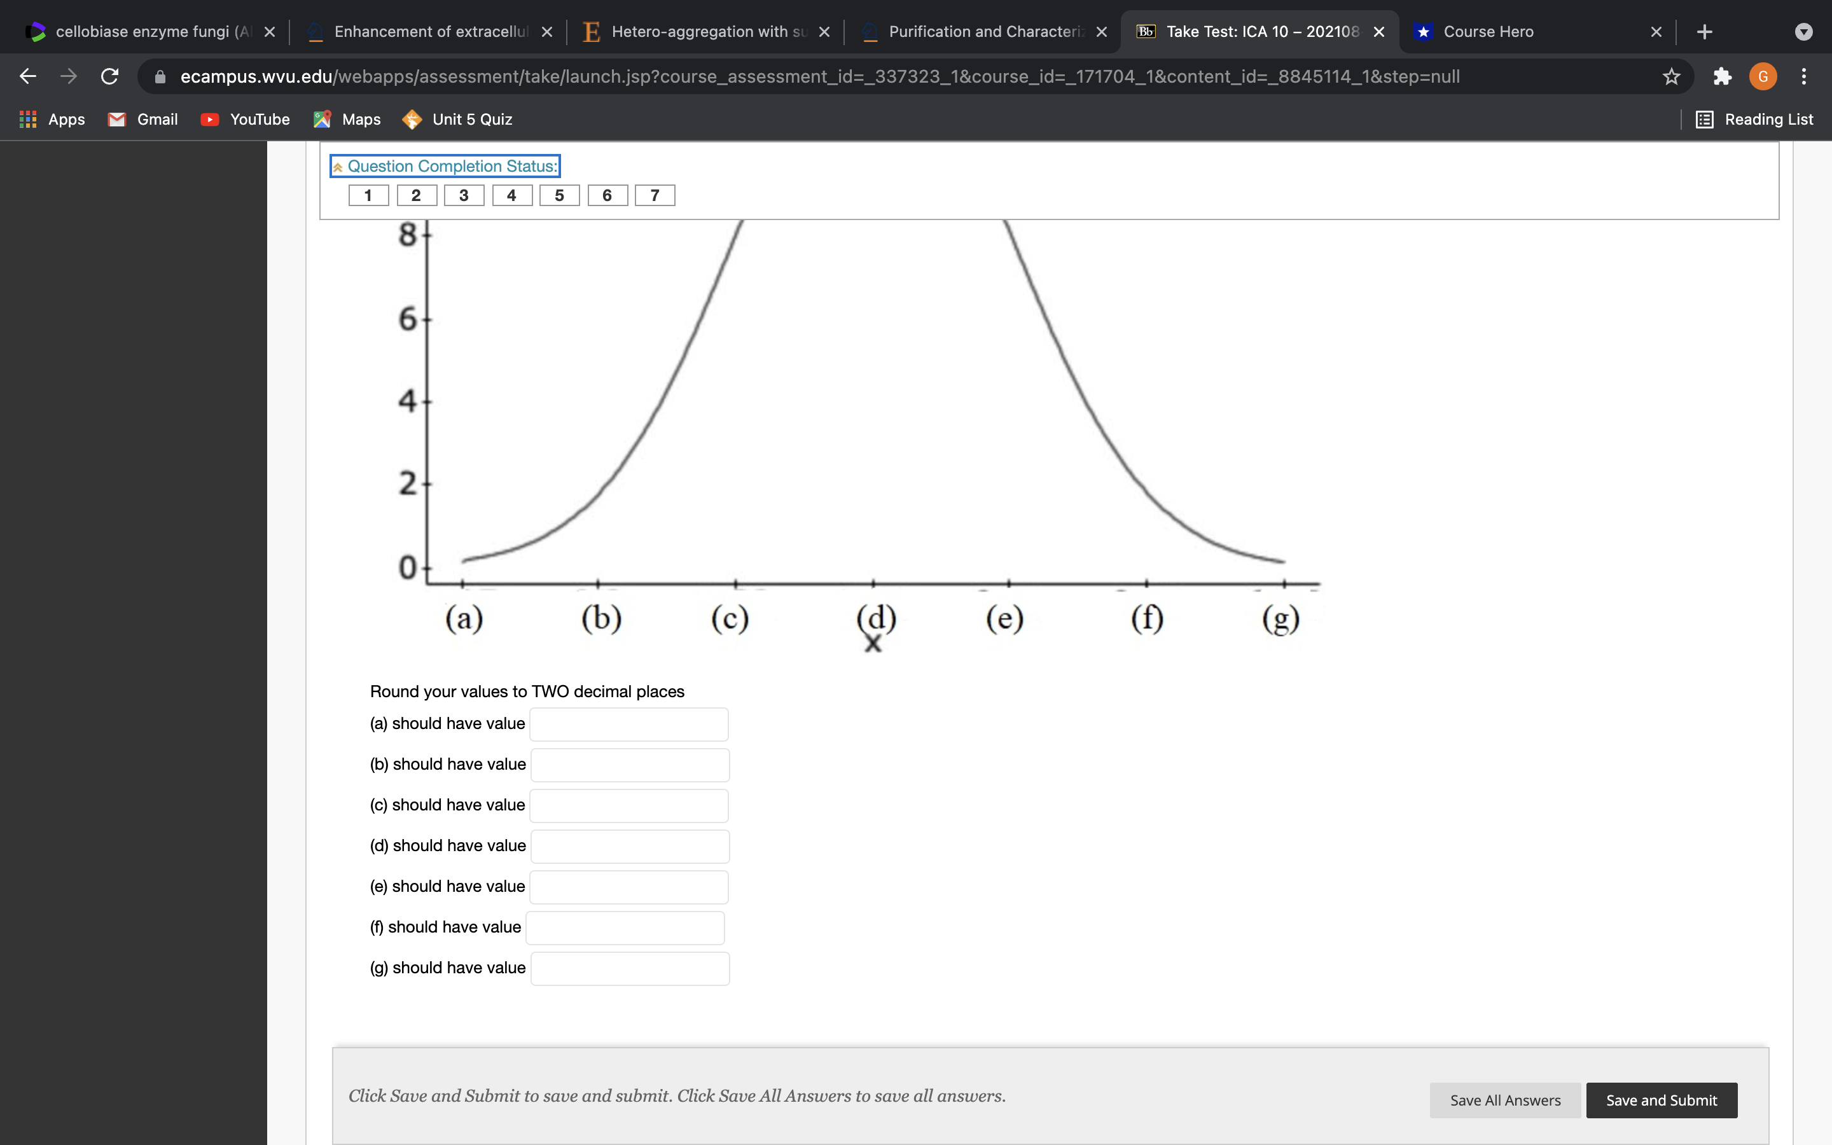Screen dimensions: 1832x1145
Task: Click Save All Answers button
Action: [1505, 1099]
